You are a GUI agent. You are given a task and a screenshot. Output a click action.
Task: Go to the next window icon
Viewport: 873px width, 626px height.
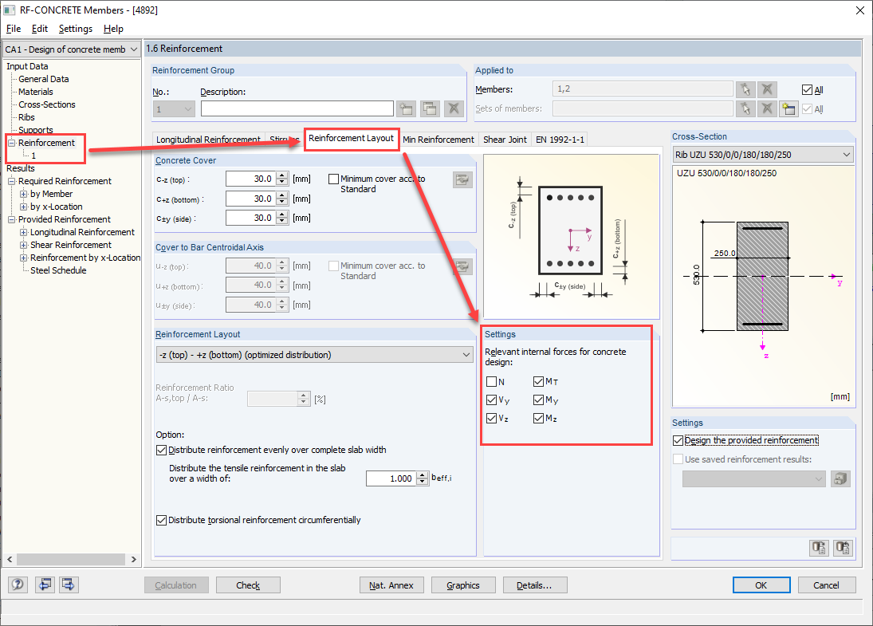(x=69, y=585)
